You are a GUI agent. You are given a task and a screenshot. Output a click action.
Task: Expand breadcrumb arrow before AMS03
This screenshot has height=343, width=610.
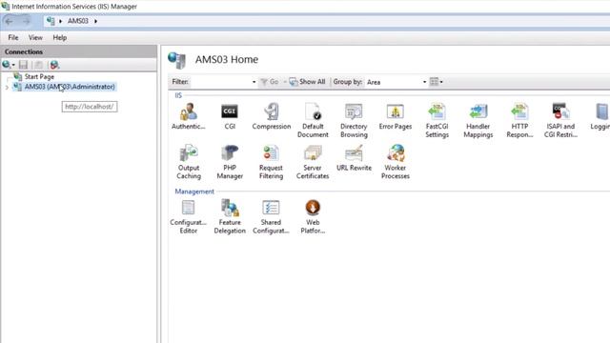pyautogui.click(x=60, y=21)
